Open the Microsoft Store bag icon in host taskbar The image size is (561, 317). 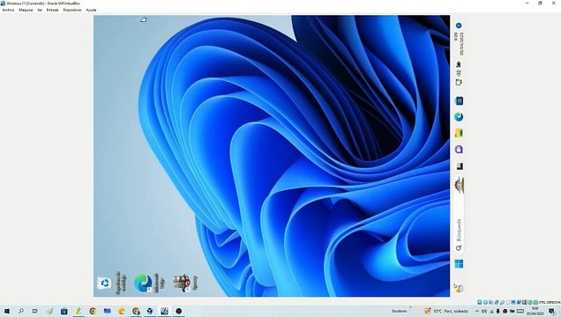pos(64,311)
